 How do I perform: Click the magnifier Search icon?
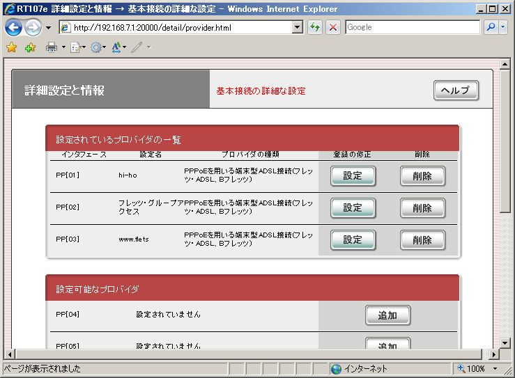pyautogui.click(x=491, y=27)
